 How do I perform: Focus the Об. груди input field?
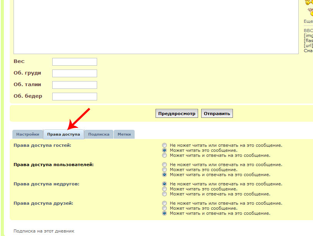pyautogui.click(x=74, y=73)
